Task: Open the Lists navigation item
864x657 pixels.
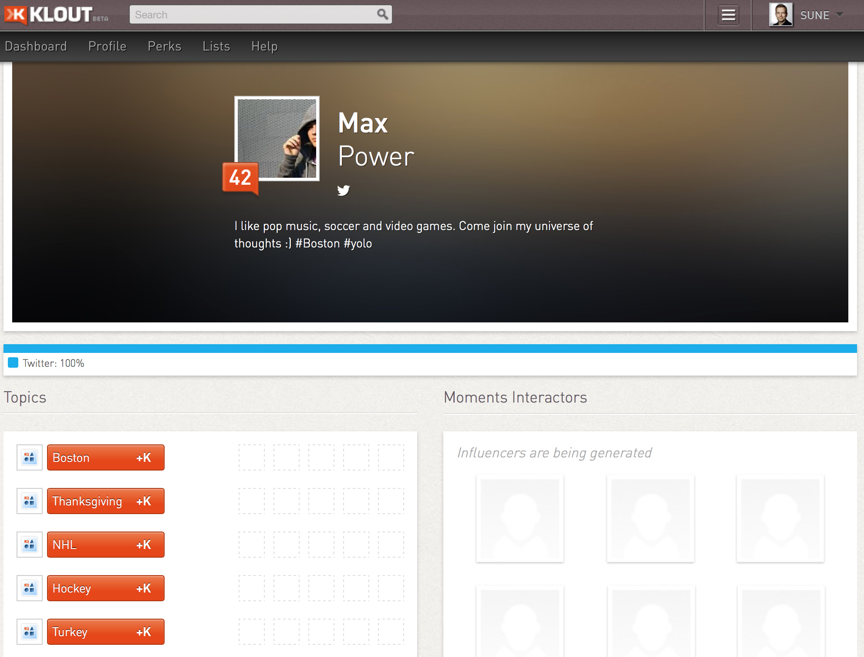Action: coord(216,46)
